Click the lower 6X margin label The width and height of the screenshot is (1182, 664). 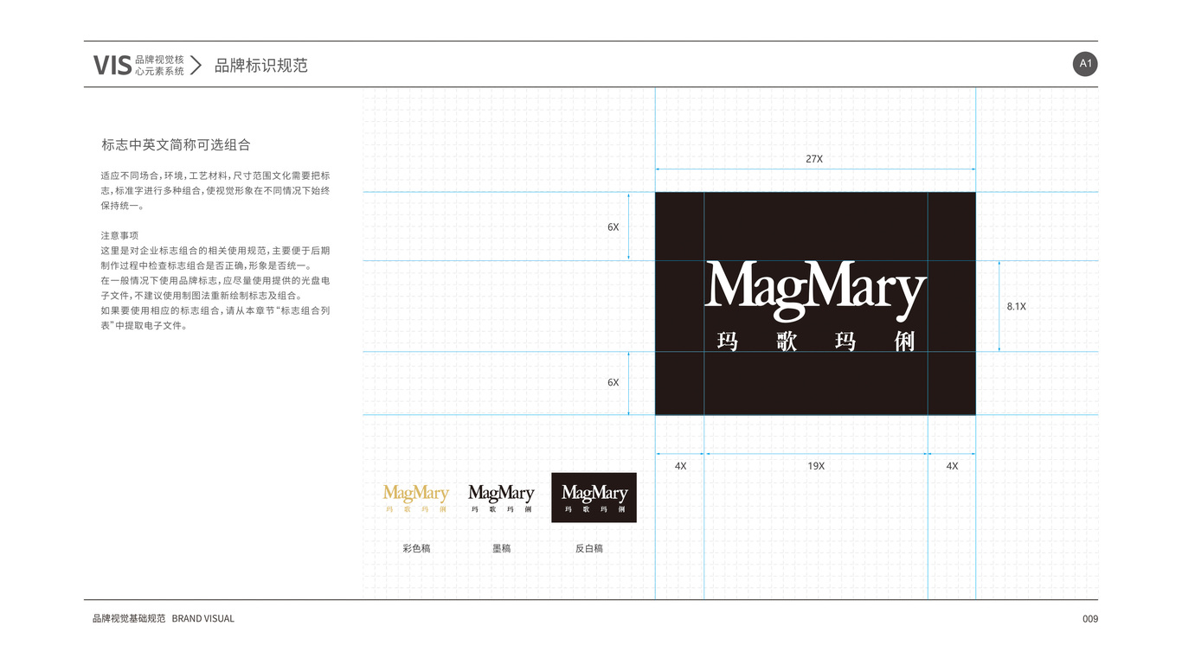613,382
